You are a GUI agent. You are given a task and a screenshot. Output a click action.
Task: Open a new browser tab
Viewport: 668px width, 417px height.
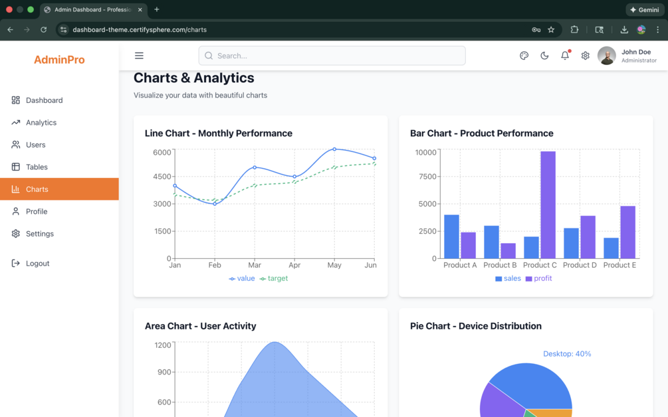point(157,9)
